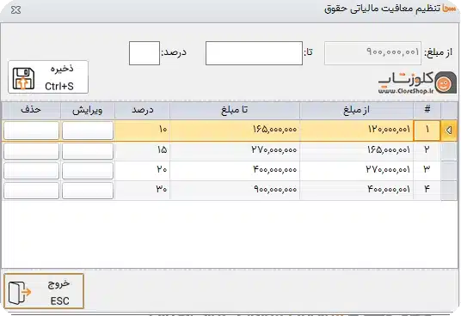
Task: Click row number ۴ cell
Action: tap(427, 191)
